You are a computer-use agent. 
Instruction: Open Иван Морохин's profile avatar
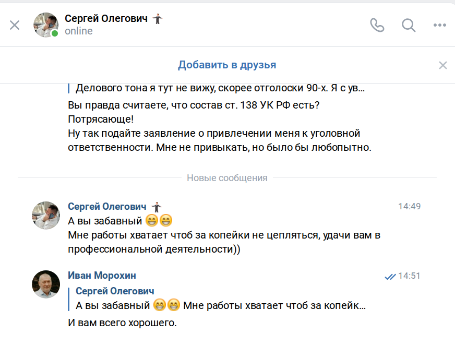tap(46, 284)
